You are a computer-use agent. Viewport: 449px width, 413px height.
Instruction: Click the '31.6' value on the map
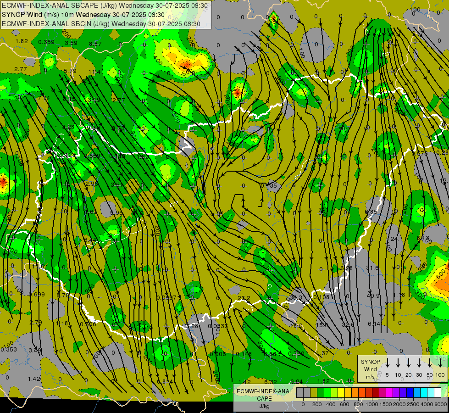372,268
